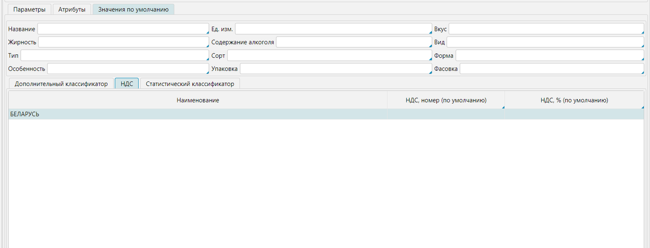This screenshot has height=248, width=650.
Task: Click the Упаковка input field
Action: tap(335, 69)
